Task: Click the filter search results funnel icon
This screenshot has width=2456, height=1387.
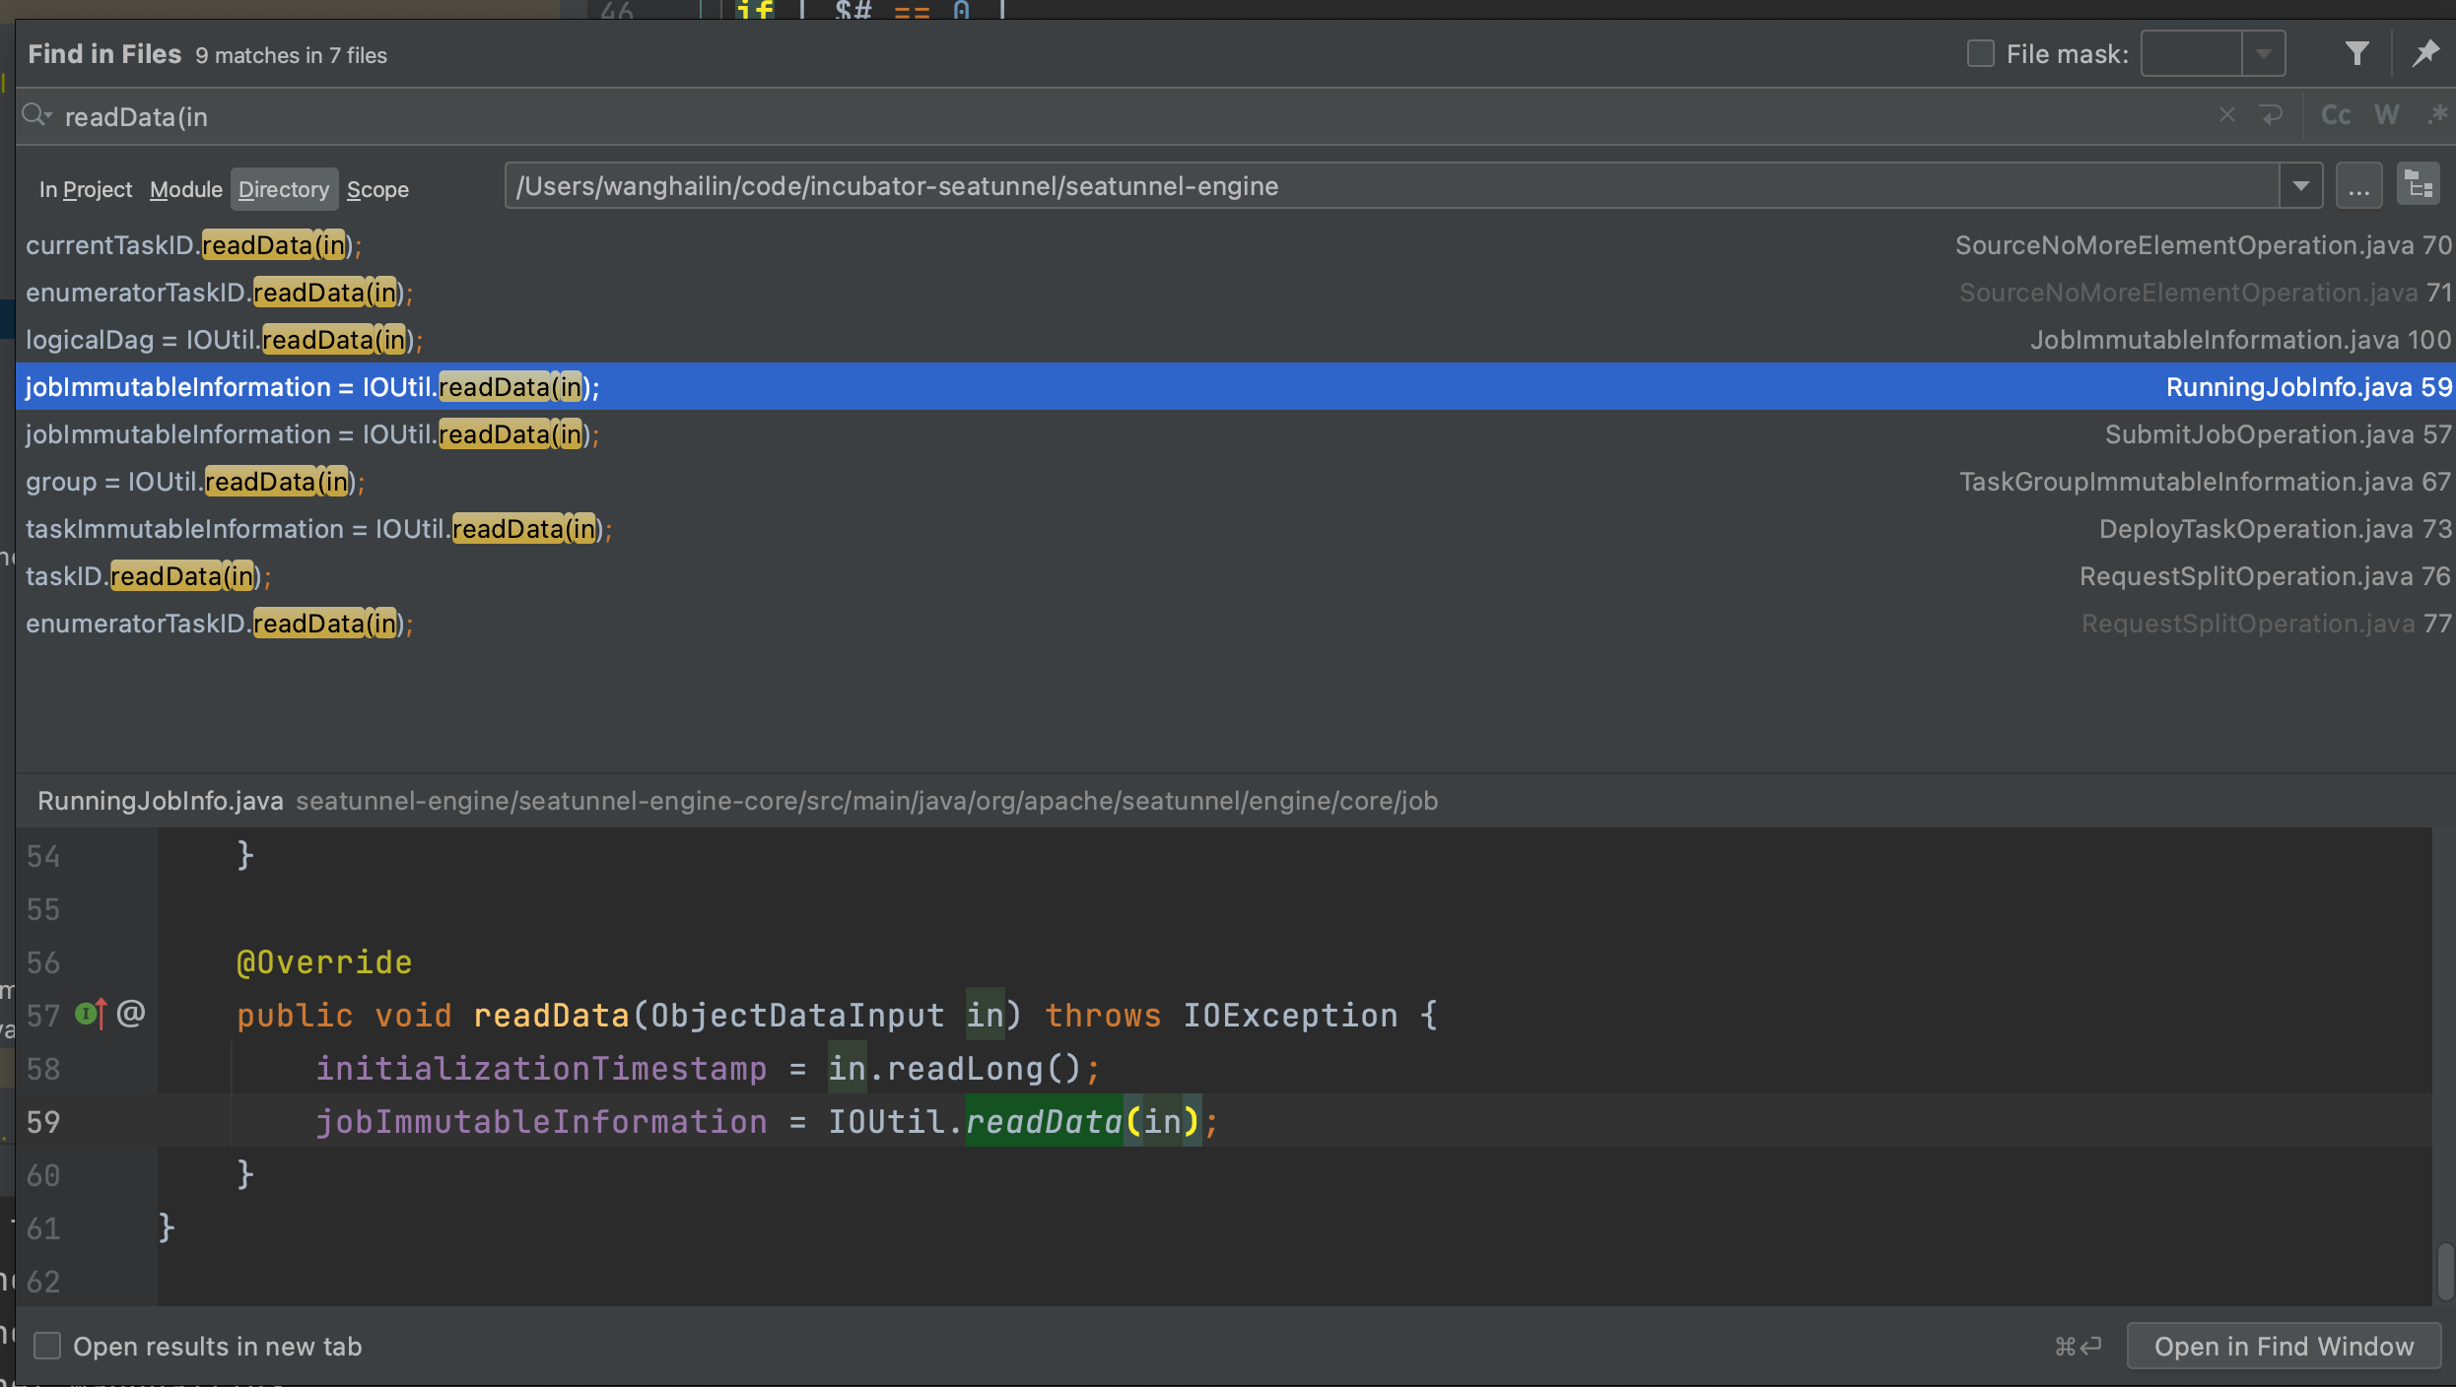Action: [2356, 54]
